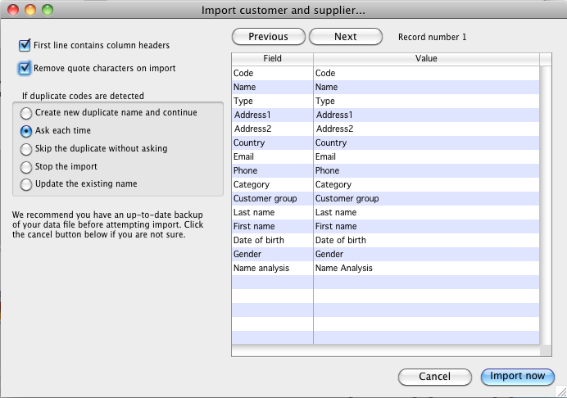This screenshot has height=398, width=567.
Task: Select the Last name field row
Action: pyautogui.click(x=385, y=212)
